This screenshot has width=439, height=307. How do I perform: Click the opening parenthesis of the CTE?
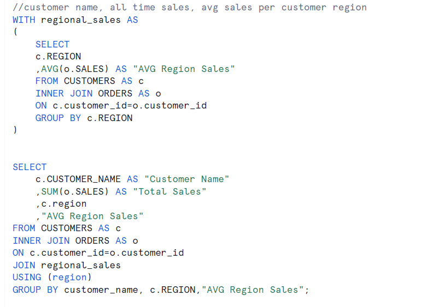coord(15,32)
